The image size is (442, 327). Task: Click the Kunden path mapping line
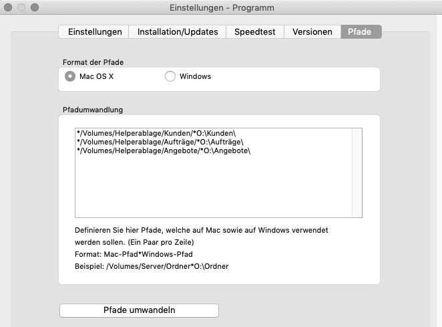pyautogui.click(x=156, y=133)
